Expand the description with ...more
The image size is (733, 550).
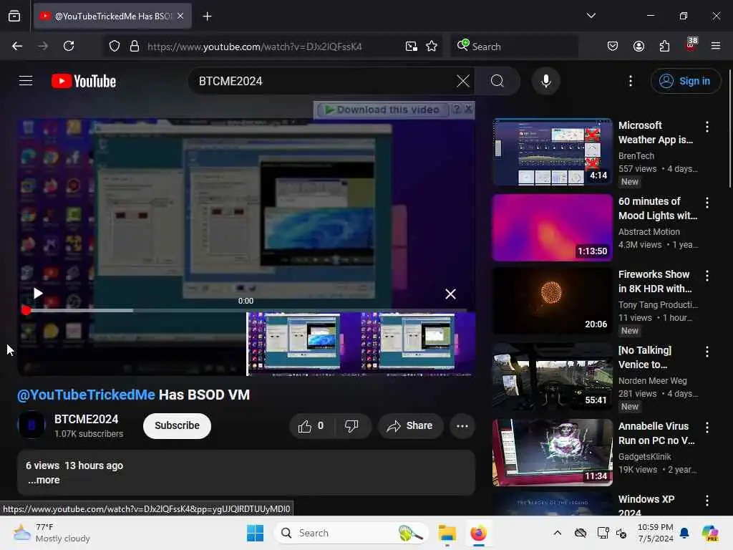(44, 480)
